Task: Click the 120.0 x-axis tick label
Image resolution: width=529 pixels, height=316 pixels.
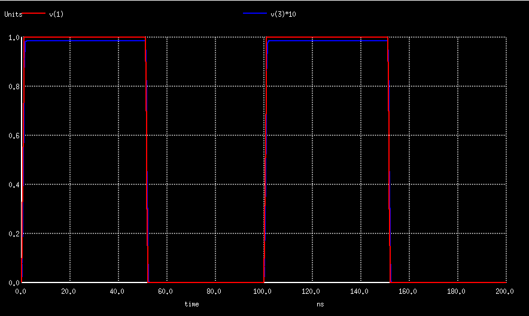Action: point(311,291)
